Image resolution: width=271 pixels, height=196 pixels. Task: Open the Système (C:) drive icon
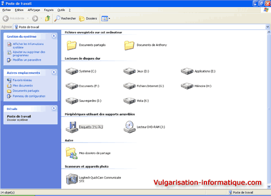pyautogui.click(x=72, y=71)
